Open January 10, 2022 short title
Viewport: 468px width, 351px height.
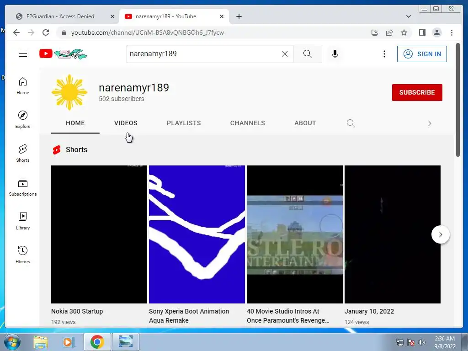369,311
